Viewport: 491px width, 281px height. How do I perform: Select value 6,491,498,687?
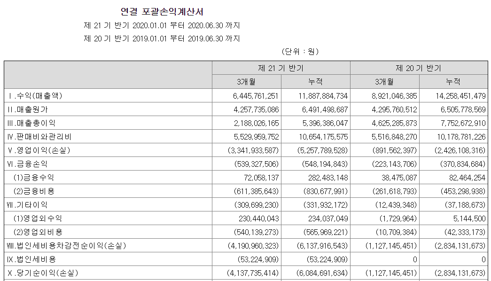pyautogui.click(x=325, y=109)
